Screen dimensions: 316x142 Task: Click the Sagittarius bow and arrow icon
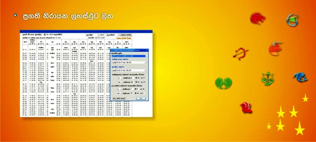point(240,54)
